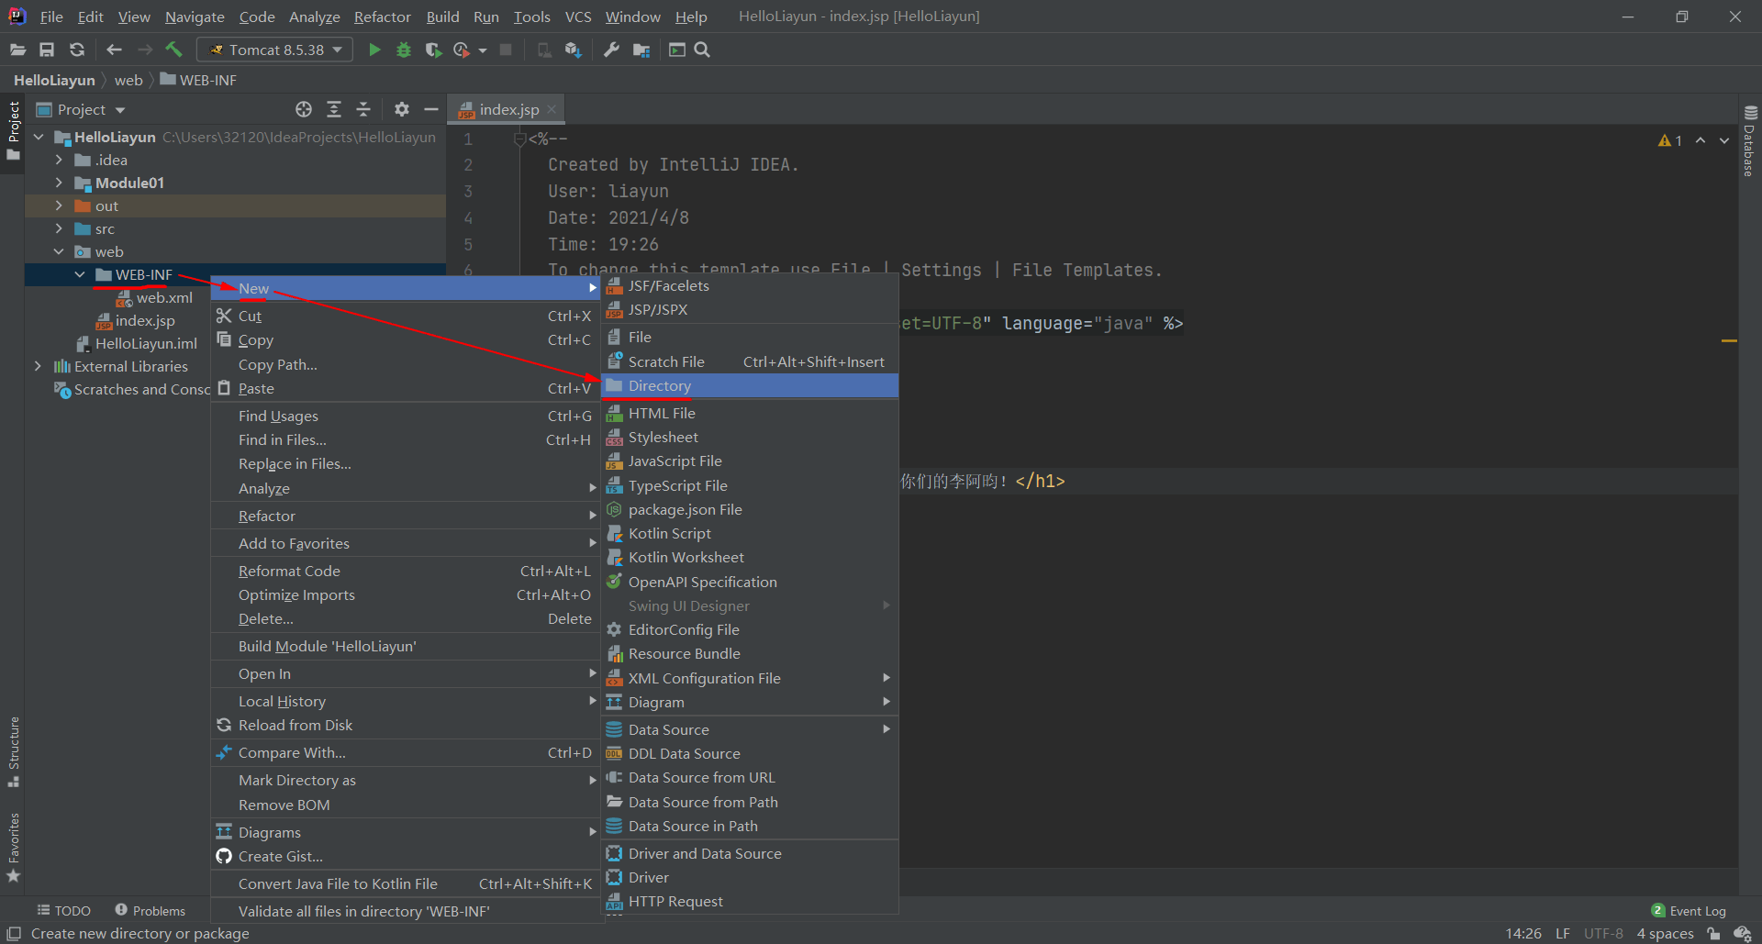Run Tomcat with the green play icon
1762x944 pixels.
pos(374,50)
